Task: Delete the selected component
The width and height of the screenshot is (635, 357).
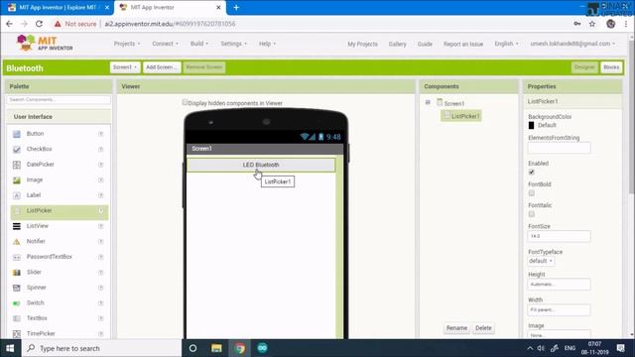Action: [x=483, y=328]
